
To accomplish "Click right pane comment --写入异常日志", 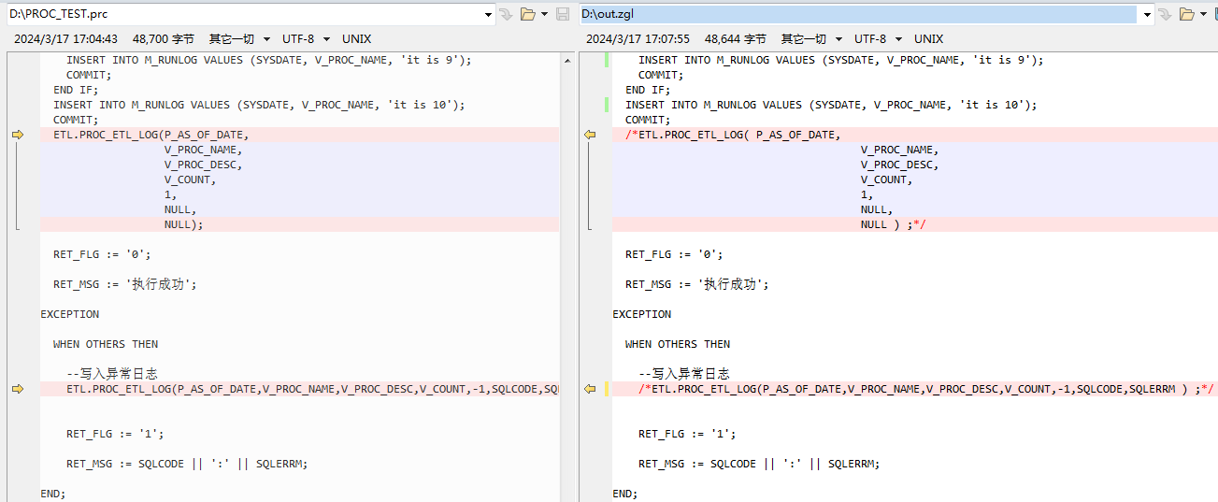I will point(684,374).
